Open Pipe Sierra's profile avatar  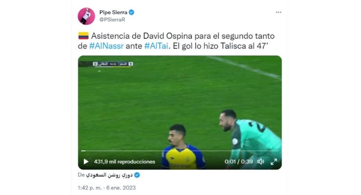pos(86,16)
